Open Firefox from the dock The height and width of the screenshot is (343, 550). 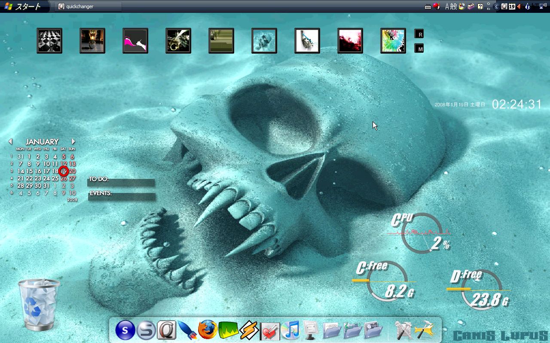208,330
